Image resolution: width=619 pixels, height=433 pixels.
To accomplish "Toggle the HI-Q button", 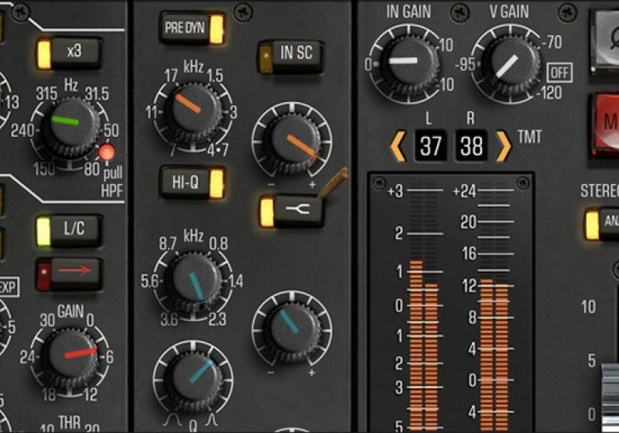I will coord(192,182).
